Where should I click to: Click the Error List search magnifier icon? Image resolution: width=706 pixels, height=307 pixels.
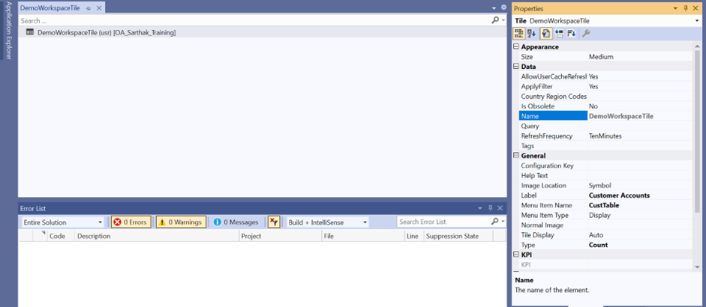pyautogui.click(x=495, y=222)
